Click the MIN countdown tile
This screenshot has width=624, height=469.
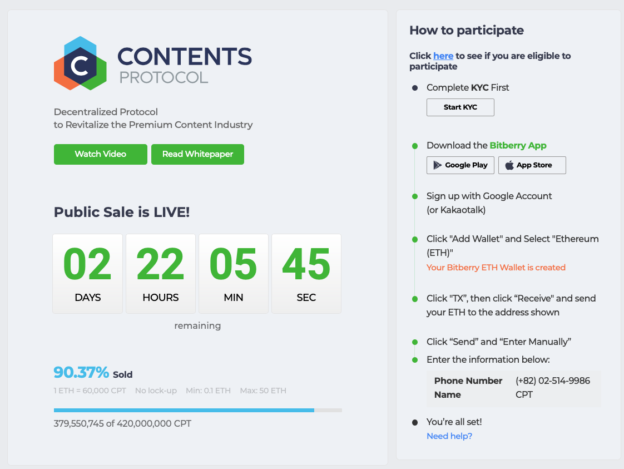coord(233,274)
